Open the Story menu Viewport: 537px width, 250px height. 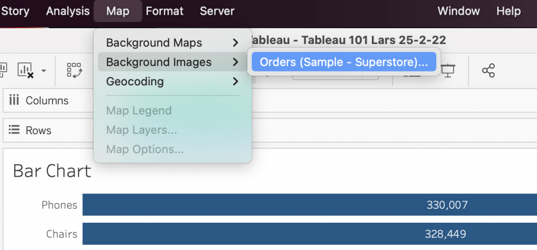tap(15, 11)
